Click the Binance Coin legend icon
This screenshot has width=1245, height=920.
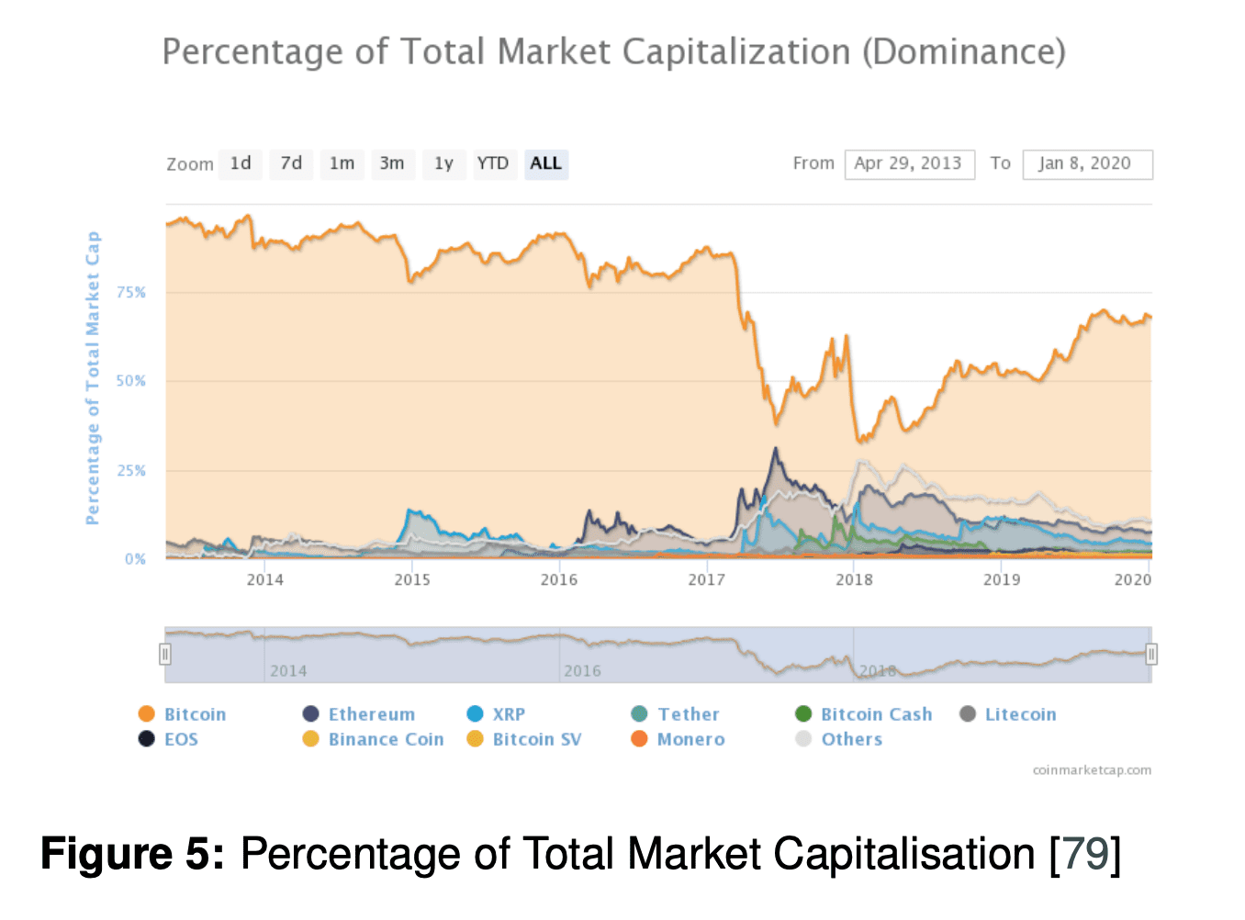coord(310,739)
